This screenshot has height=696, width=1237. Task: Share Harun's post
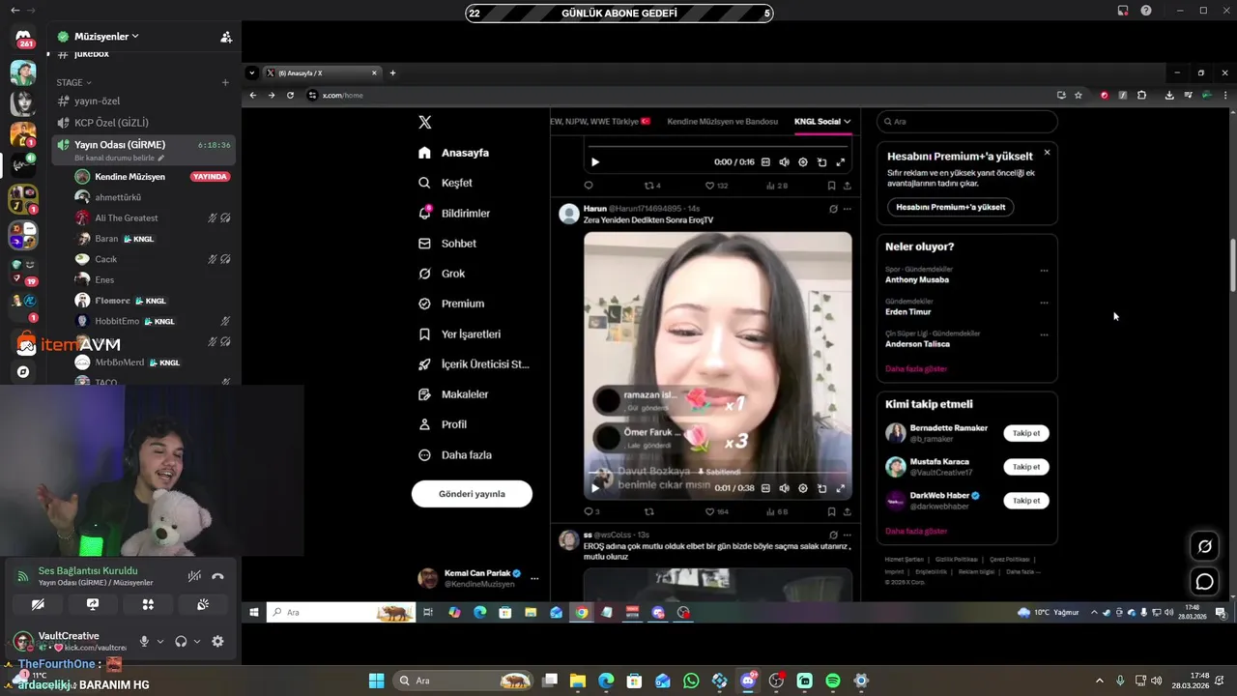pyautogui.click(x=848, y=511)
